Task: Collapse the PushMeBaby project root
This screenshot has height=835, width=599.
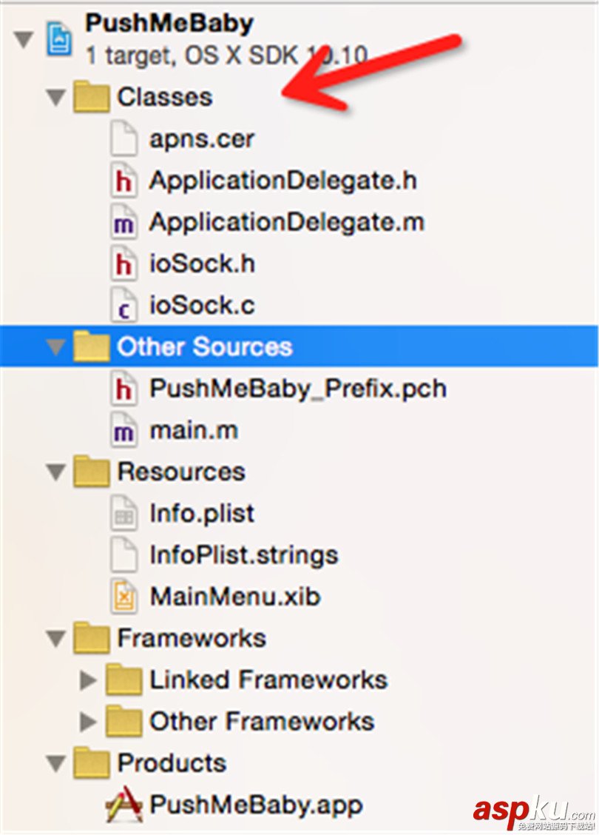Action: click(x=24, y=38)
